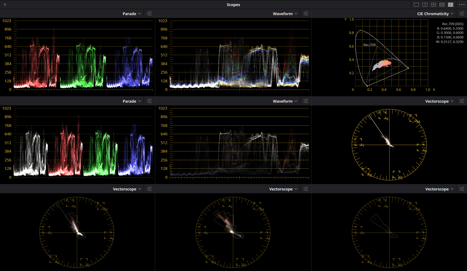Select the 2x2 four-scope layout
Screen dimensions: 467x271
(433, 5)
